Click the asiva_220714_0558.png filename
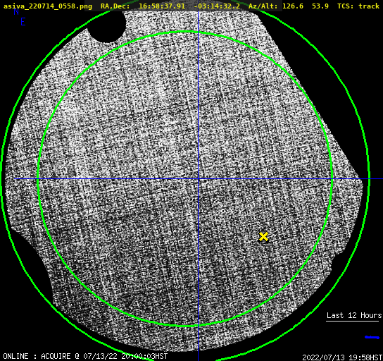The height and width of the screenshot is (361, 383). pos(48,6)
